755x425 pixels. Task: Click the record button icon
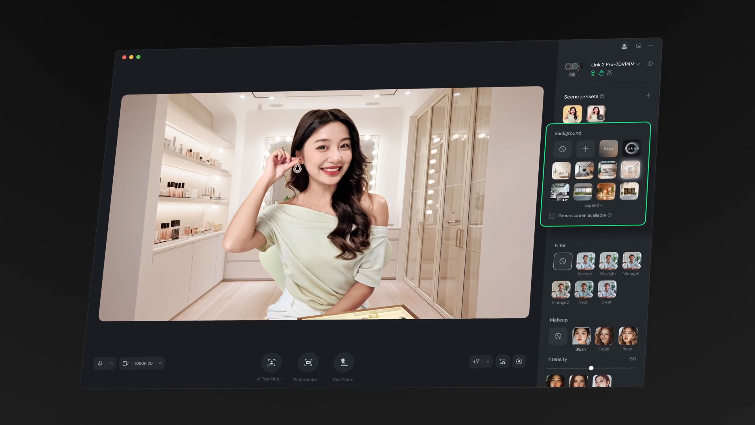519,361
